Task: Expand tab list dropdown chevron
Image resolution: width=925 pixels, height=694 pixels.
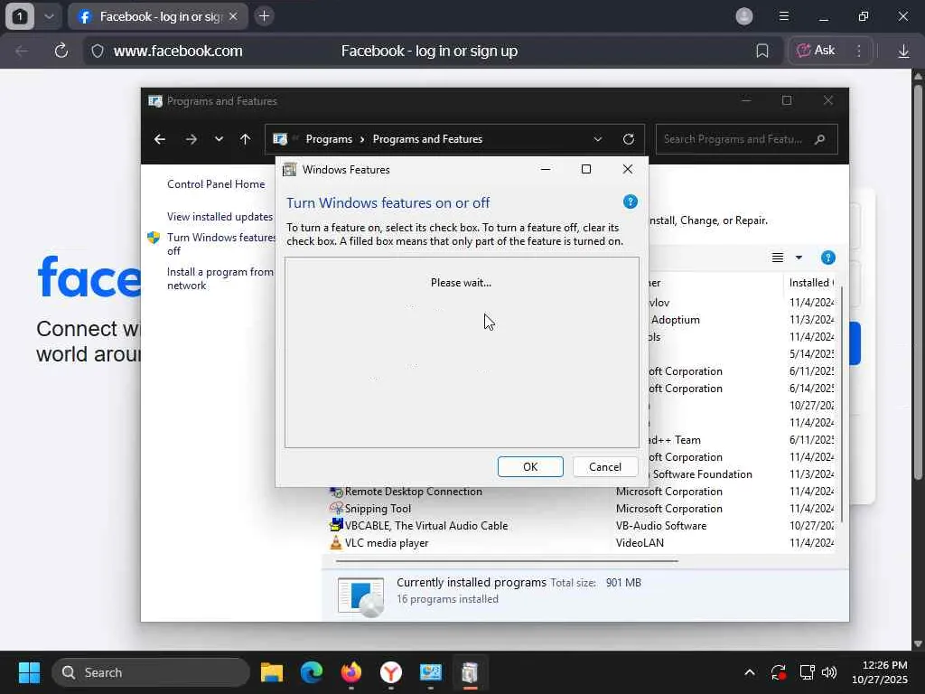Action: (49, 16)
